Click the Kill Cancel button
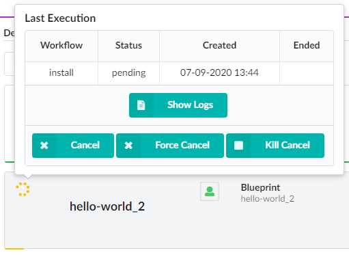 point(275,146)
